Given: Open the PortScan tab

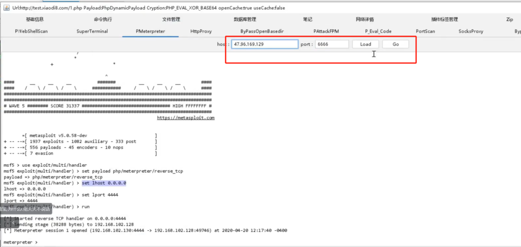Looking at the screenshot, I should tap(425, 32).
